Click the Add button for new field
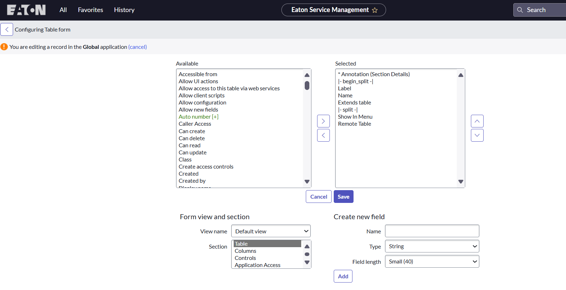The height and width of the screenshot is (290, 566). tap(343, 276)
